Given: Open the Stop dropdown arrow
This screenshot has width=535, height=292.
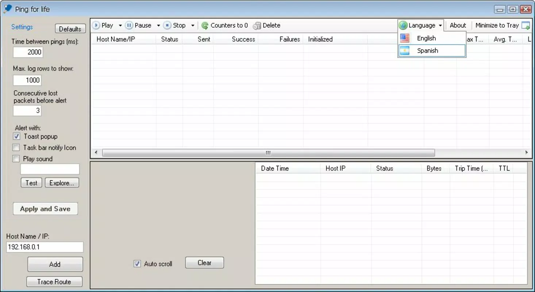Looking at the screenshot, I should click(x=193, y=26).
